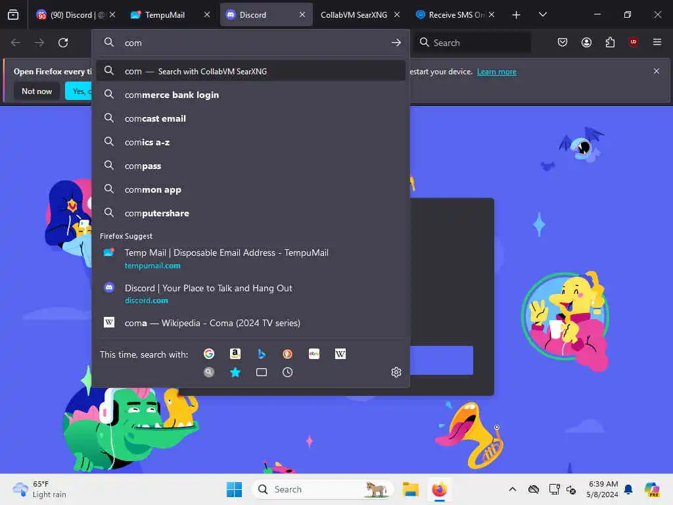
Task: Open the Windows Start menu
Action: 234,489
